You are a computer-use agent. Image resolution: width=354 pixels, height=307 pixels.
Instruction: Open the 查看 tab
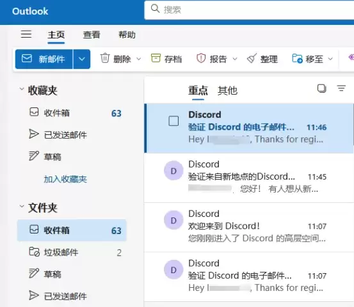92,35
